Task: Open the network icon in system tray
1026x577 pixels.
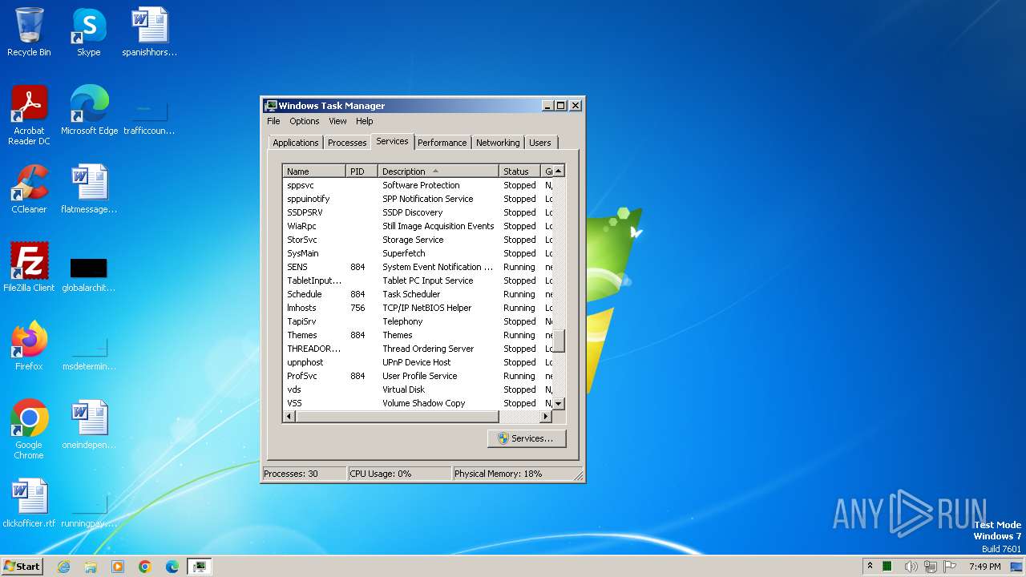Action: (x=931, y=567)
